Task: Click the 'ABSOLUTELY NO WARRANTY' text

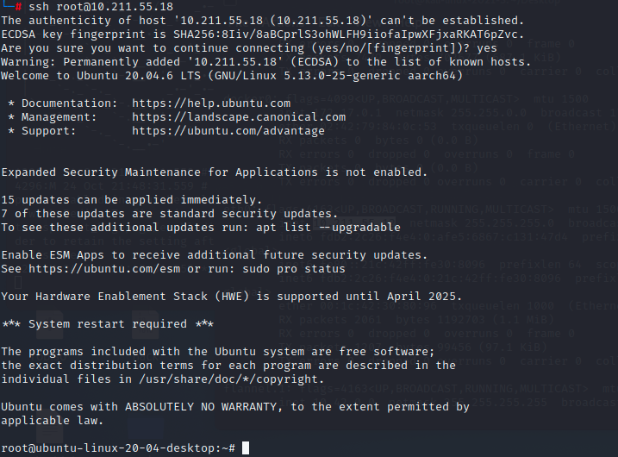Action: (x=200, y=406)
